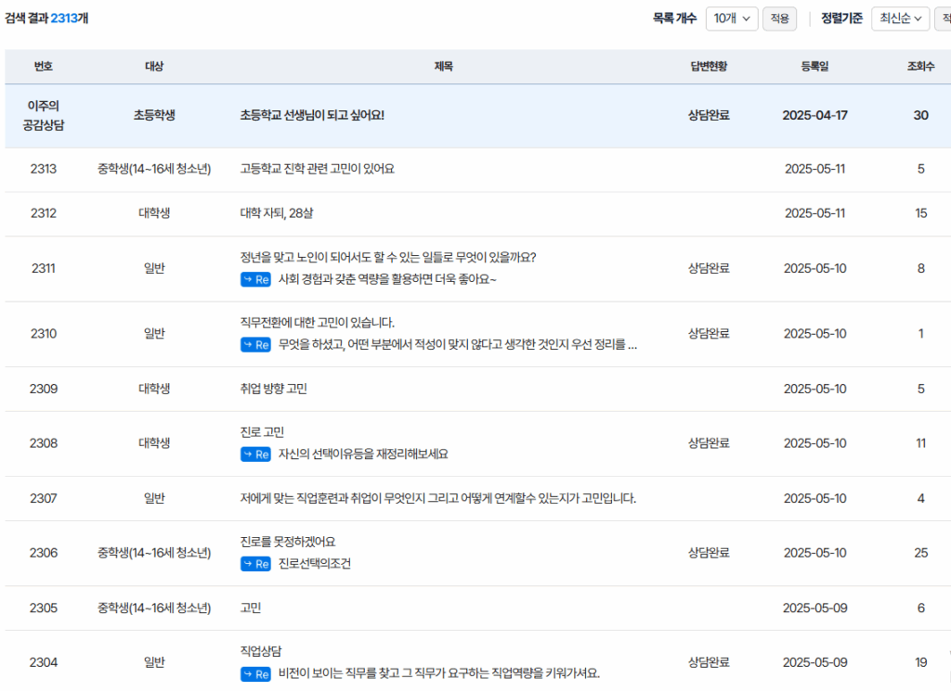Screen dimensions: 951x691
Task: Click row number 2311
Action: click(44, 268)
